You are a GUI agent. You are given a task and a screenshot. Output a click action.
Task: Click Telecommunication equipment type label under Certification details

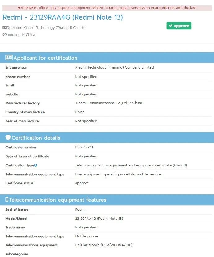[35, 175]
